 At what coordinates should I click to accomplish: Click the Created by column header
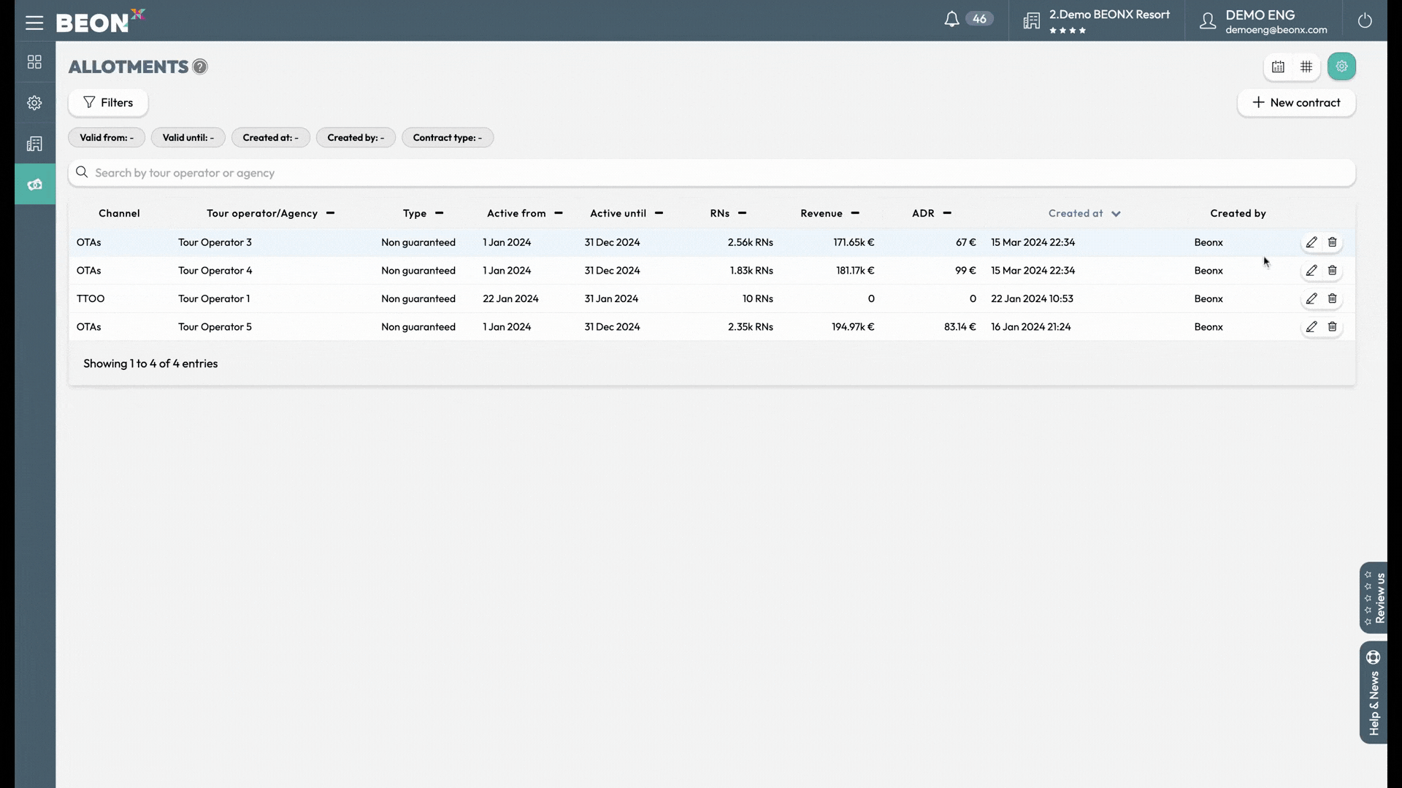[1238, 214]
